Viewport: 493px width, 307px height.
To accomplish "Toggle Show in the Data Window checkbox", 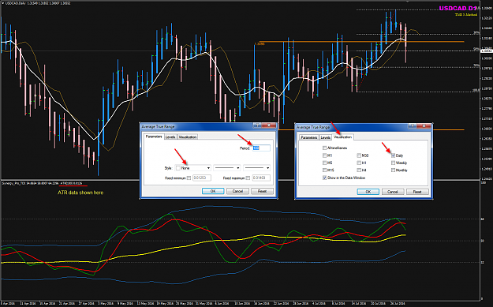I will (x=324, y=178).
